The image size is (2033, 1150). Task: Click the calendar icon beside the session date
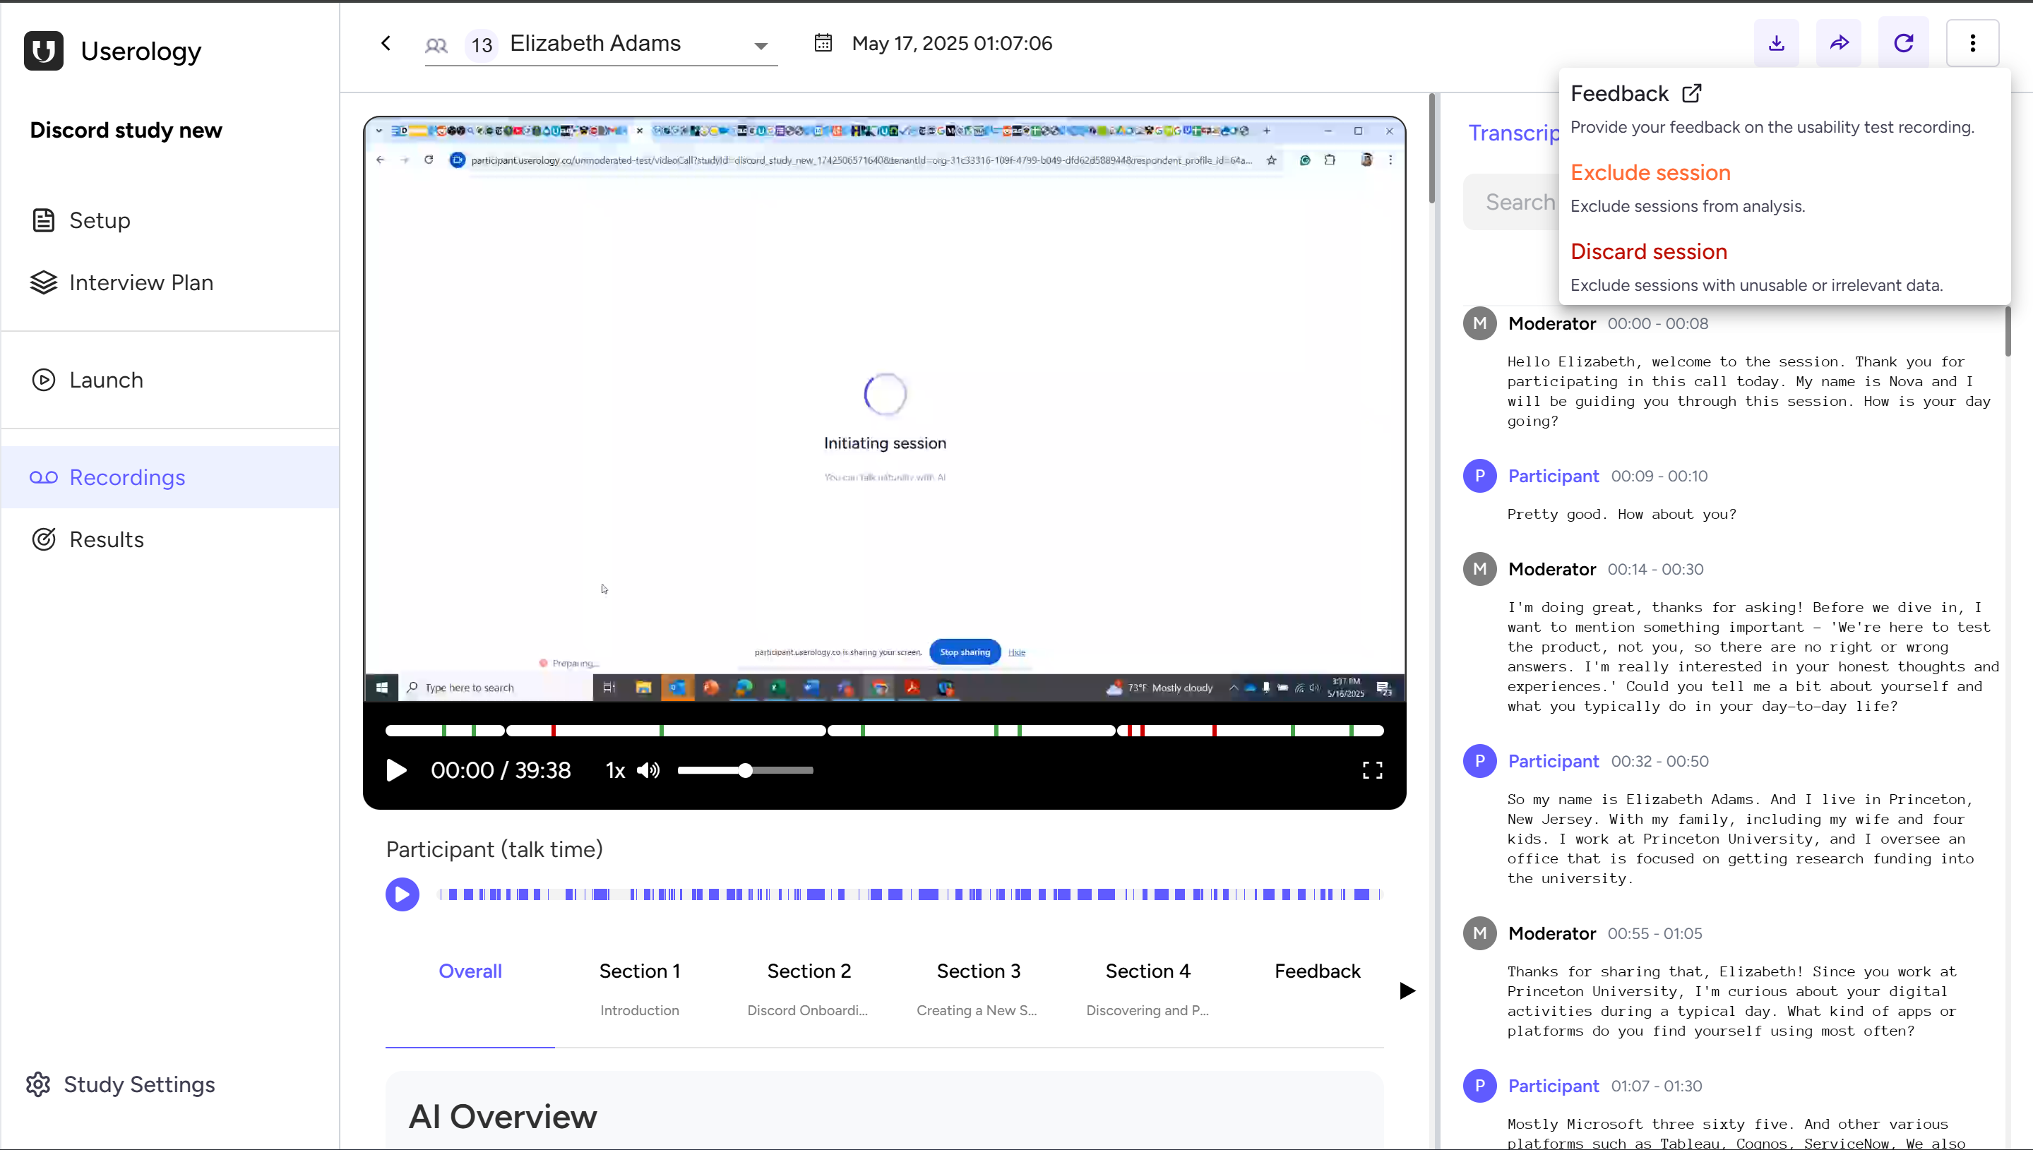pyautogui.click(x=823, y=44)
